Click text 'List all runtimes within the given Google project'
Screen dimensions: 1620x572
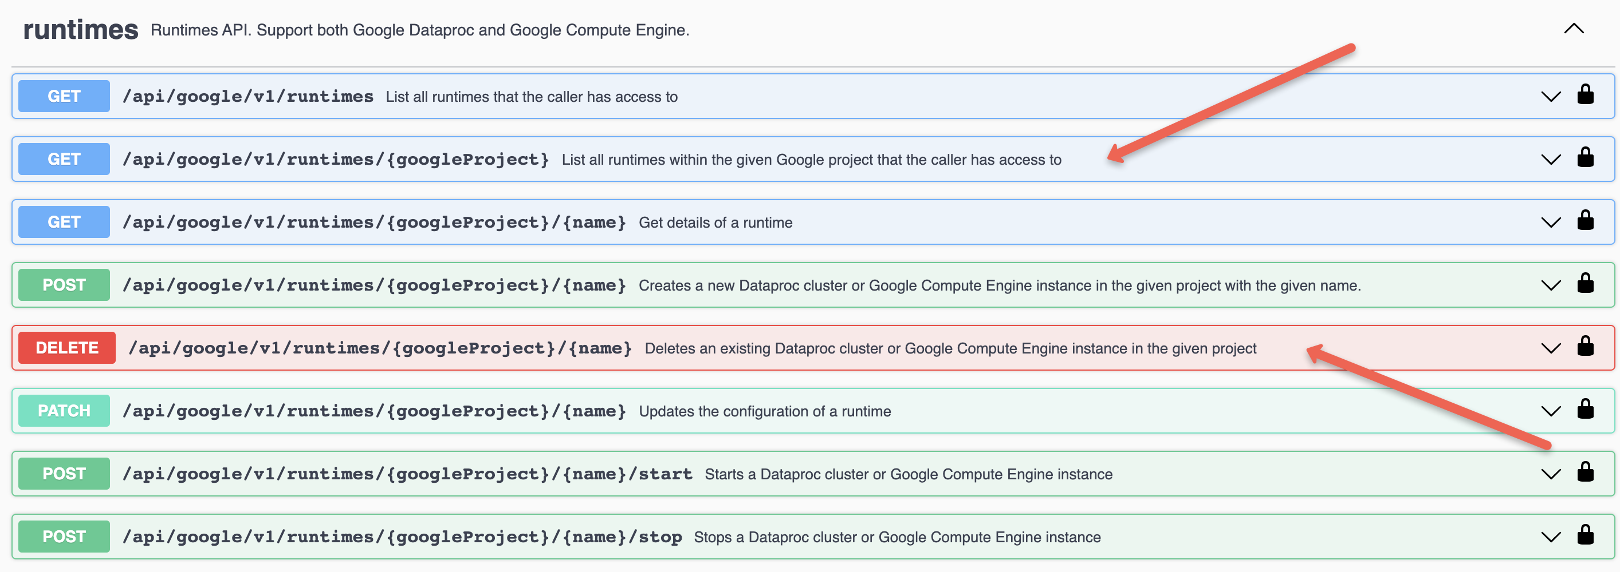pos(812,160)
